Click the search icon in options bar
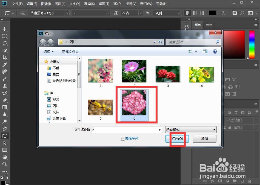 242,13
